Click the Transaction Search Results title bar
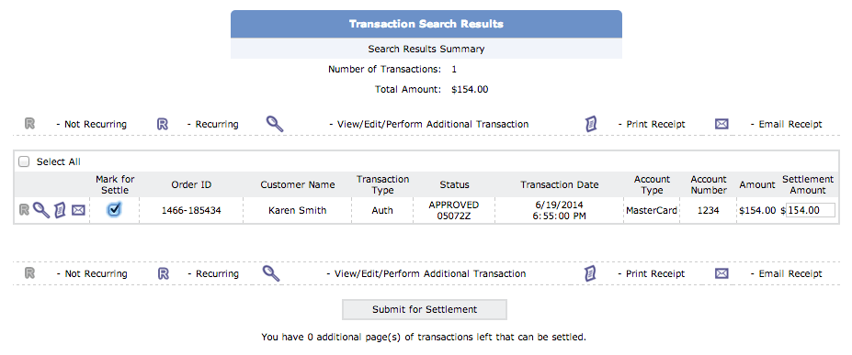This screenshot has width=852, height=355. pos(426,24)
